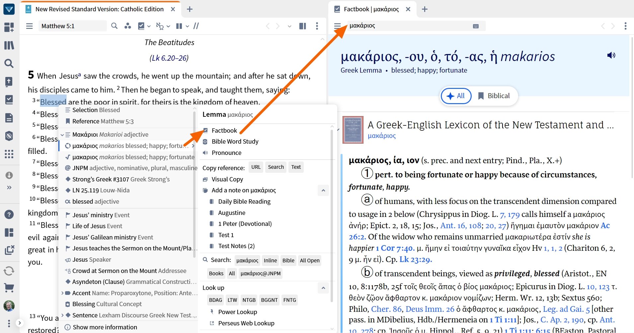
Task: Open the Greek-English Lexicon cover thumbnail
Action: coord(353,130)
